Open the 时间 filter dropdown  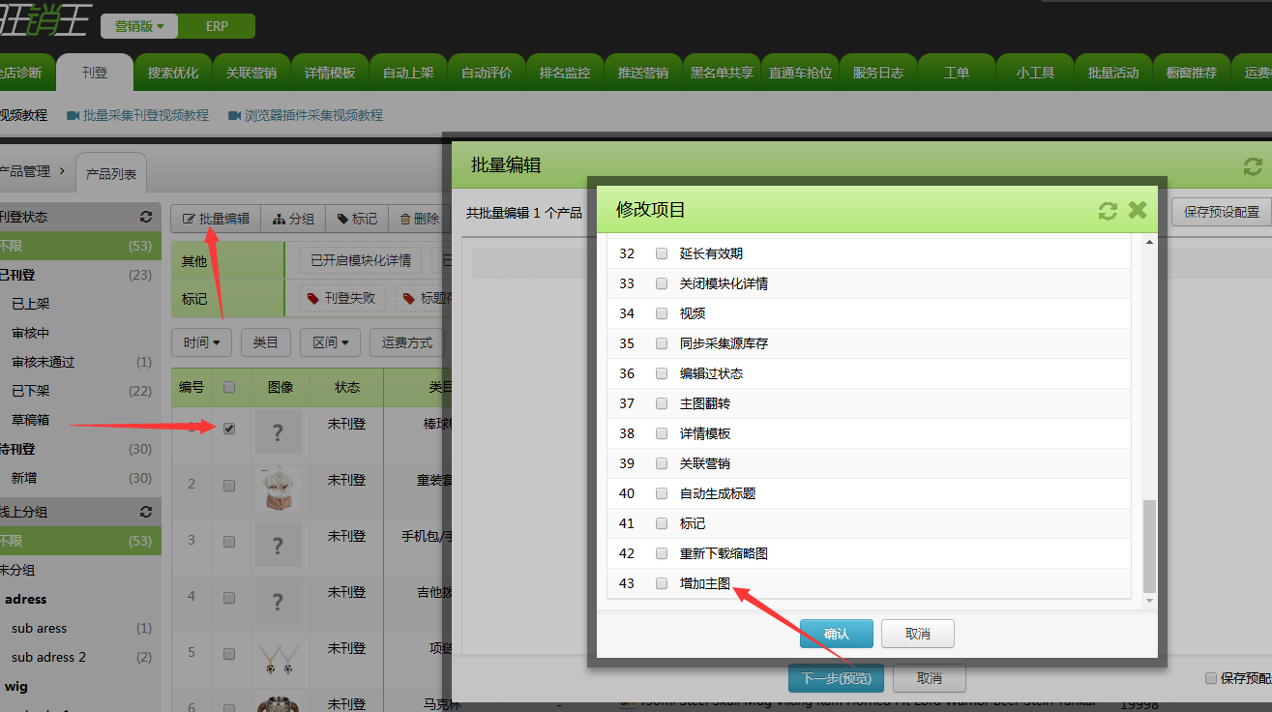[202, 342]
